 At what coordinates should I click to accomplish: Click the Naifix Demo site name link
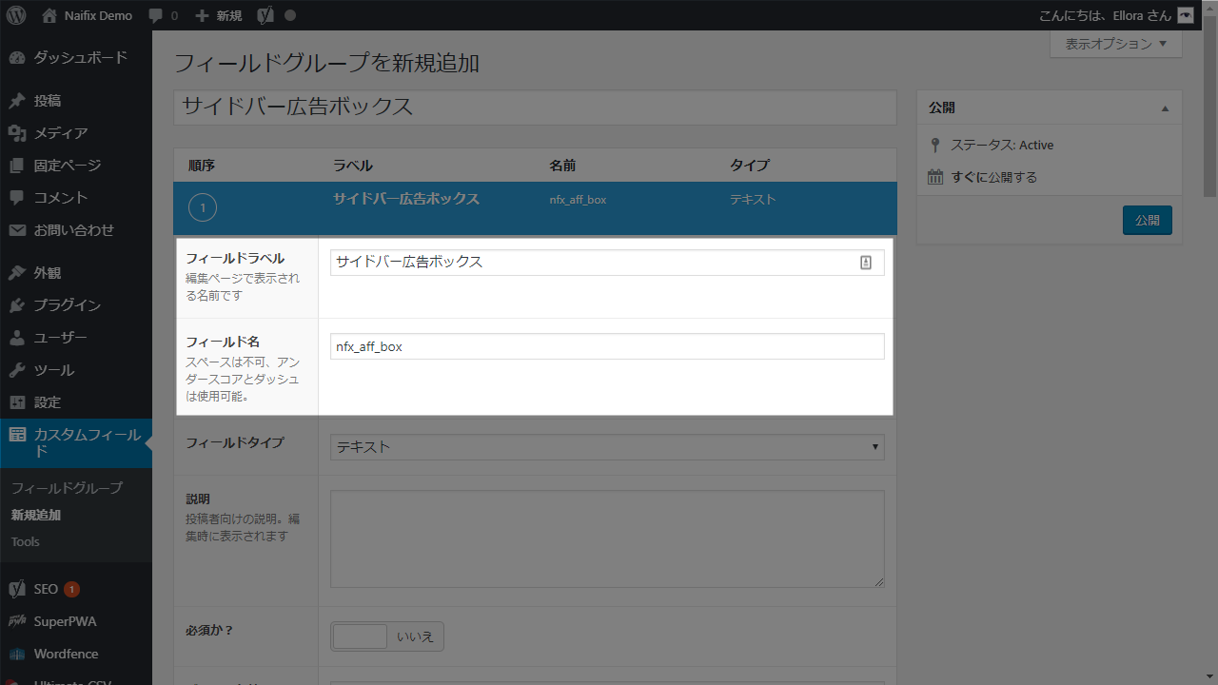(98, 16)
